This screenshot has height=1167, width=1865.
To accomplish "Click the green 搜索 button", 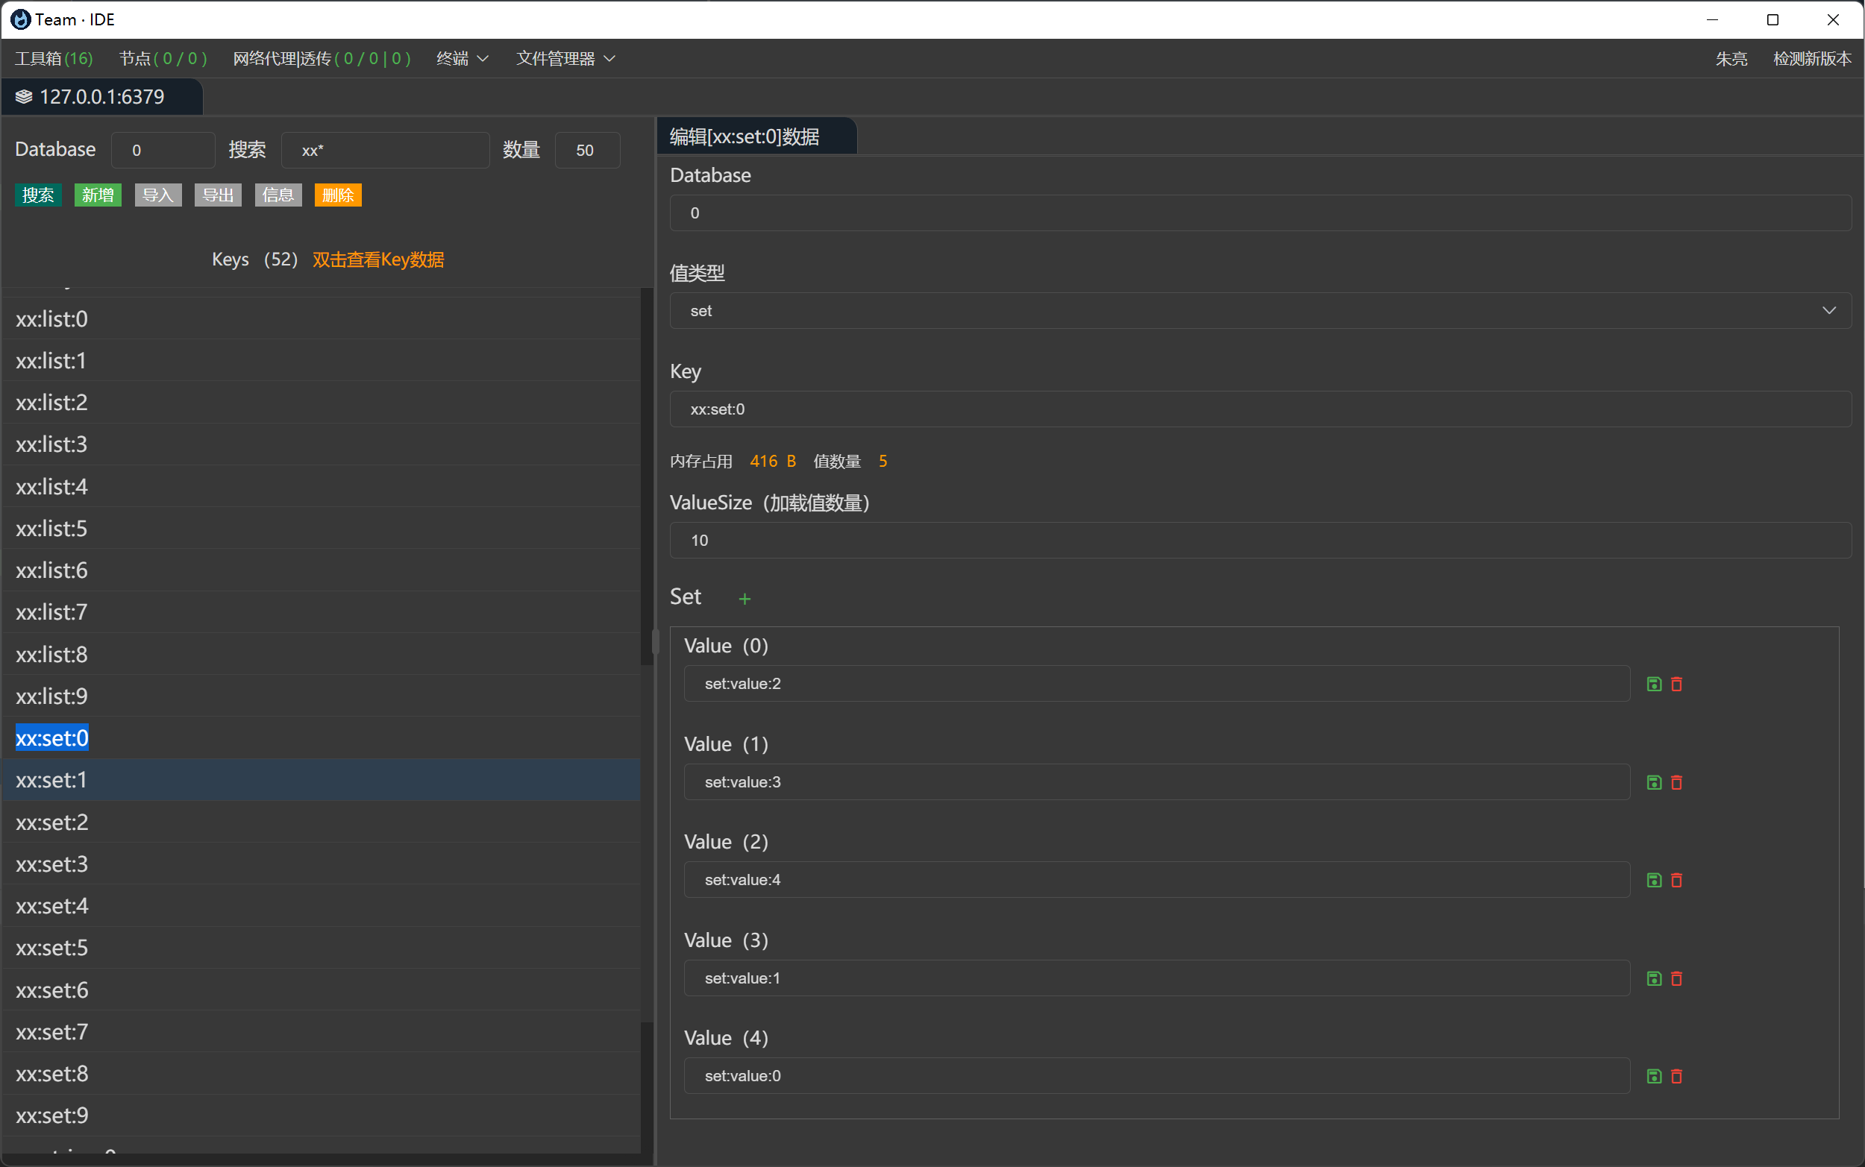I will pos(38,195).
